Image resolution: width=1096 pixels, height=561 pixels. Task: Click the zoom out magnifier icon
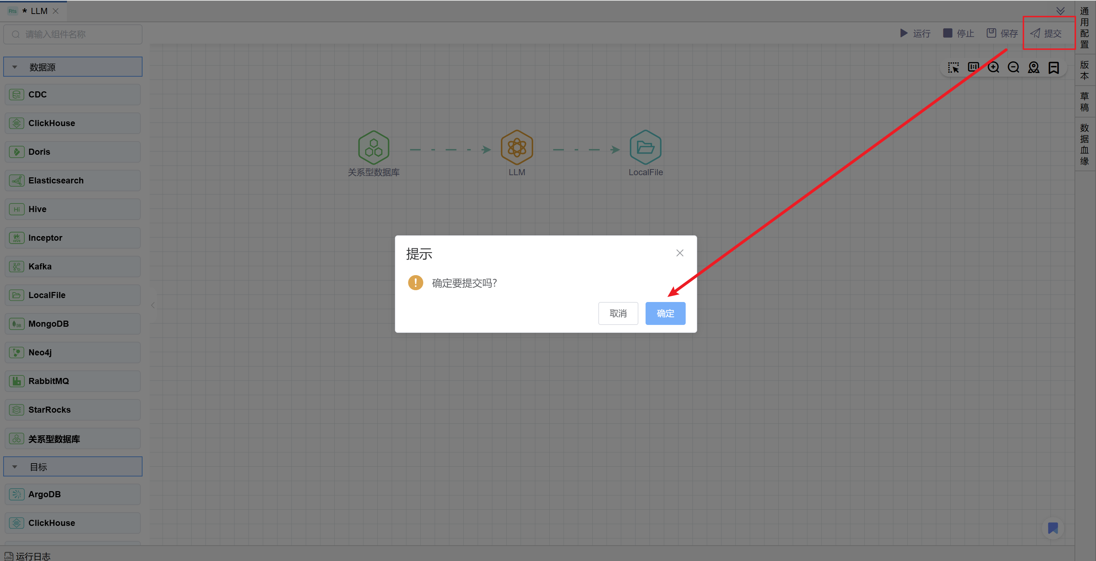coord(1013,68)
